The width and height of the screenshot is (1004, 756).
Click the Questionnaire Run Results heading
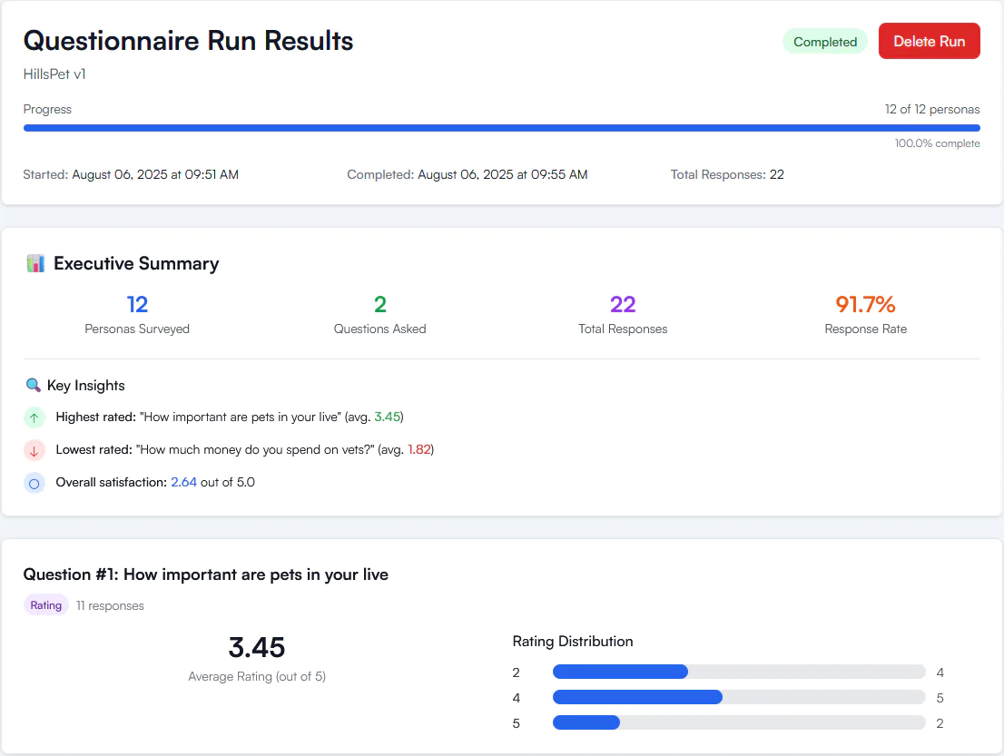[188, 40]
